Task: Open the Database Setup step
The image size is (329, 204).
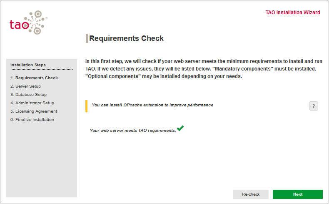Action: (x=28, y=95)
